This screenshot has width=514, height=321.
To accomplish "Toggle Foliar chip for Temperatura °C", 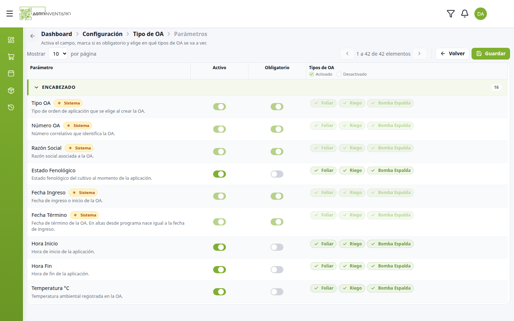I will [323, 288].
